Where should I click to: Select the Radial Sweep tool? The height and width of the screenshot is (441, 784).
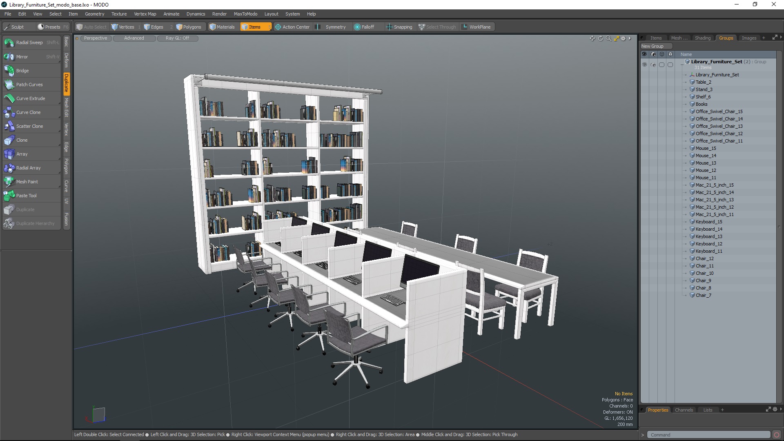[x=29, y=42]
